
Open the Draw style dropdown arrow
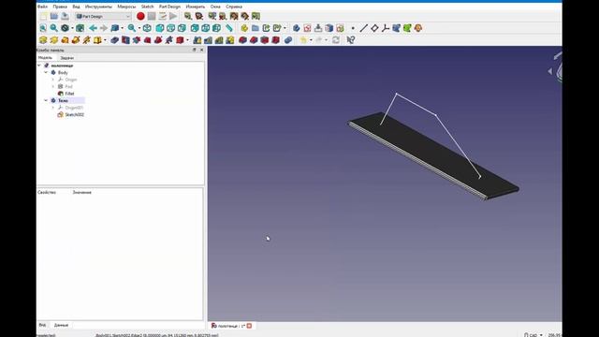(x=72, y=28)
